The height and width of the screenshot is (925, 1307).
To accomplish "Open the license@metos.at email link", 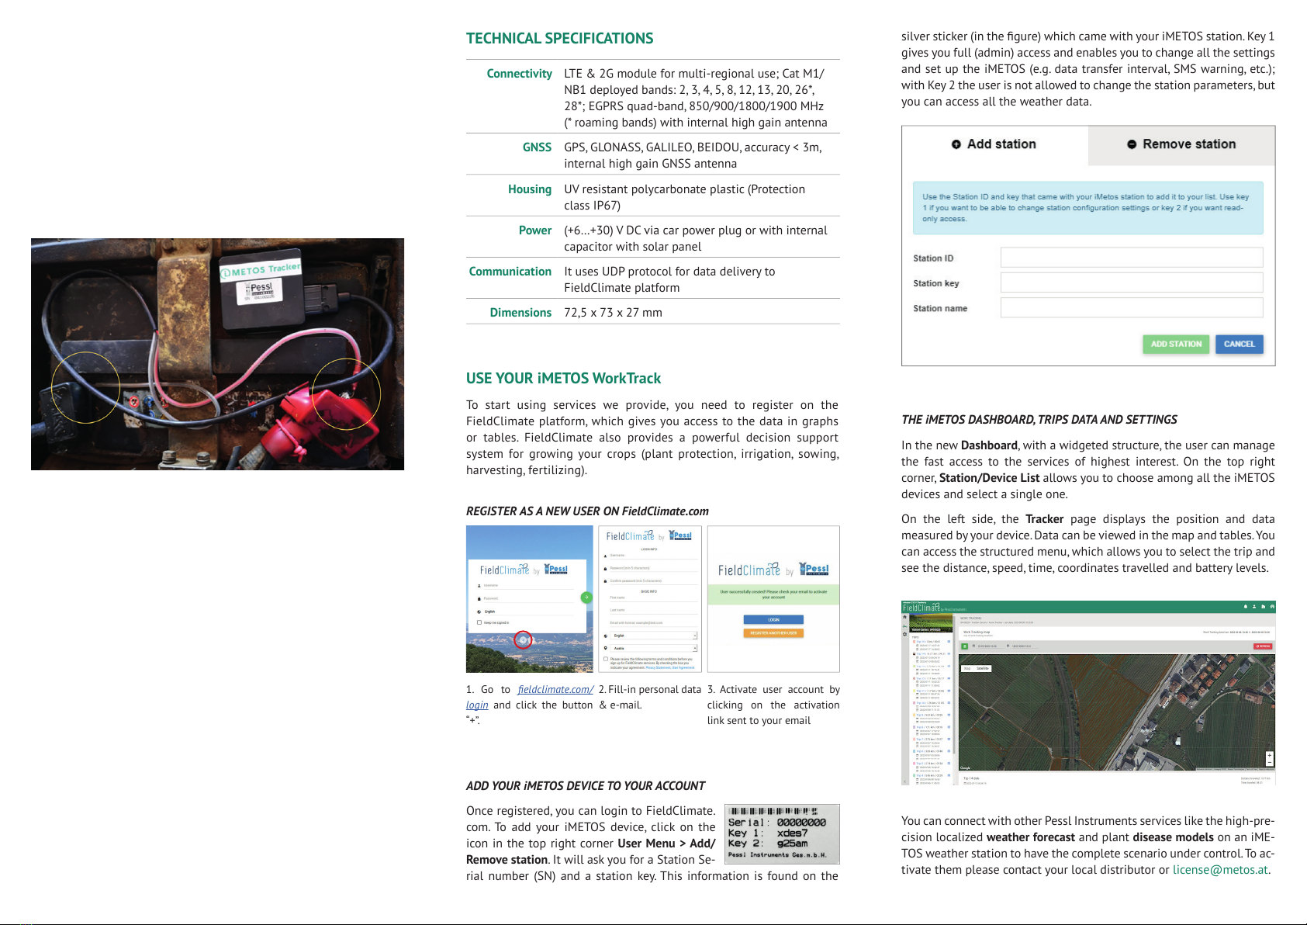I will tap(1220, 869).
